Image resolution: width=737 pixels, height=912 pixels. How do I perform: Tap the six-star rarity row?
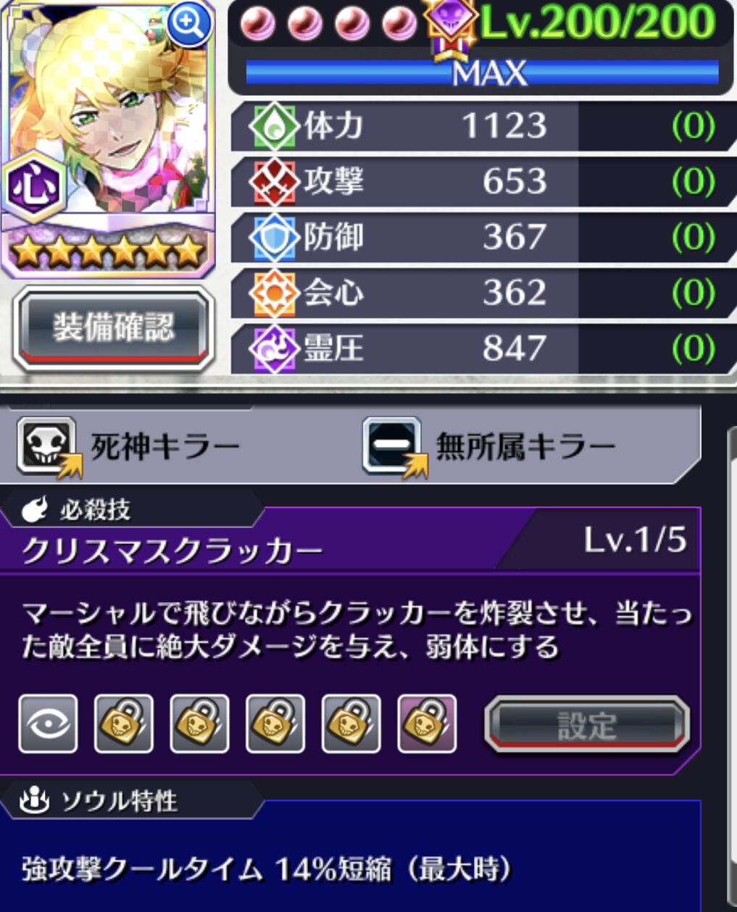coord(108,251)
